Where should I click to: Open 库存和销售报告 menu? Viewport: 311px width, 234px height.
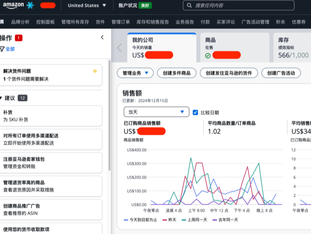tap(153, 22)
